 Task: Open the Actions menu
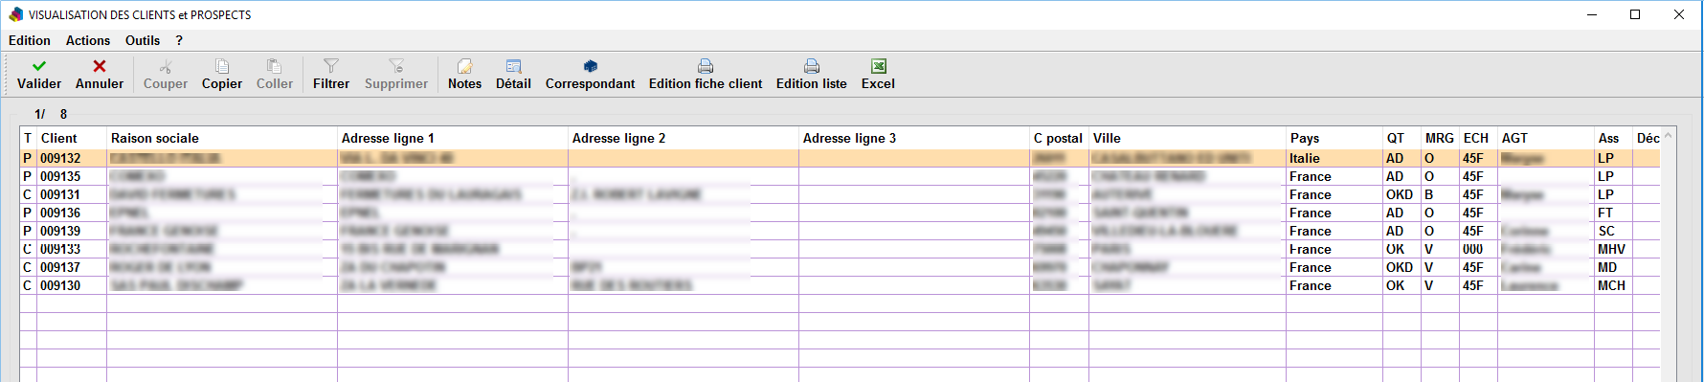point(88,40)
